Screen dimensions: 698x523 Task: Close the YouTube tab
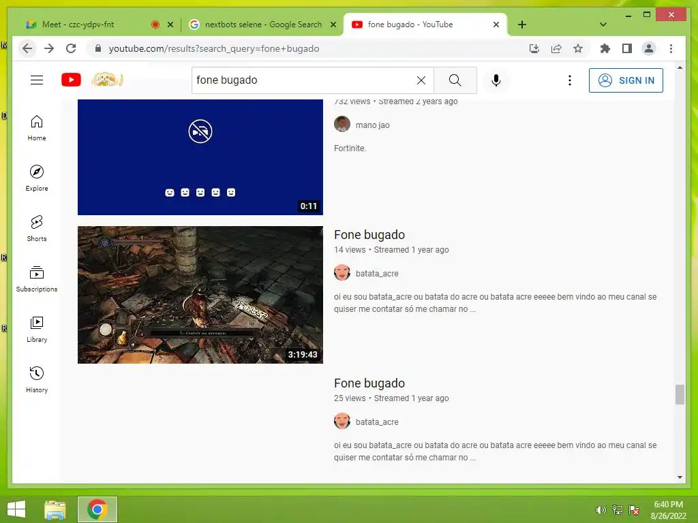coord(496,25)
